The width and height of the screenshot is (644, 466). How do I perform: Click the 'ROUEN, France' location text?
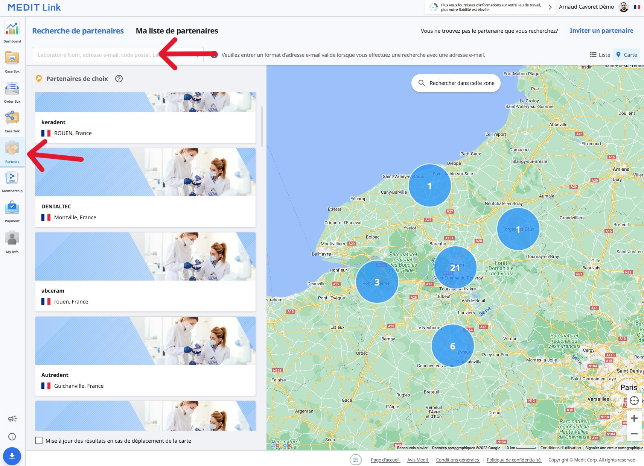73,133
